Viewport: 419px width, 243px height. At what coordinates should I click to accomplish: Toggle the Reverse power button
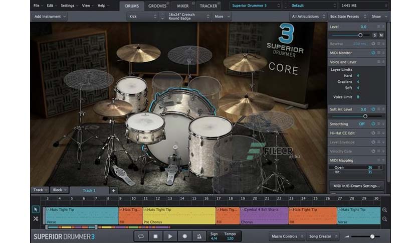point(373,44)
